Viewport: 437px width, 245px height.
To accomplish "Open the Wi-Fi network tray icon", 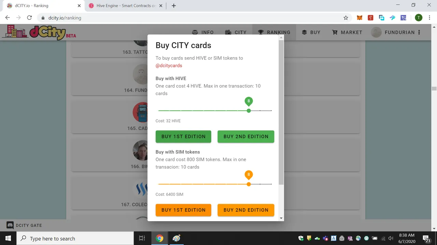I will [x=383, y=239].
